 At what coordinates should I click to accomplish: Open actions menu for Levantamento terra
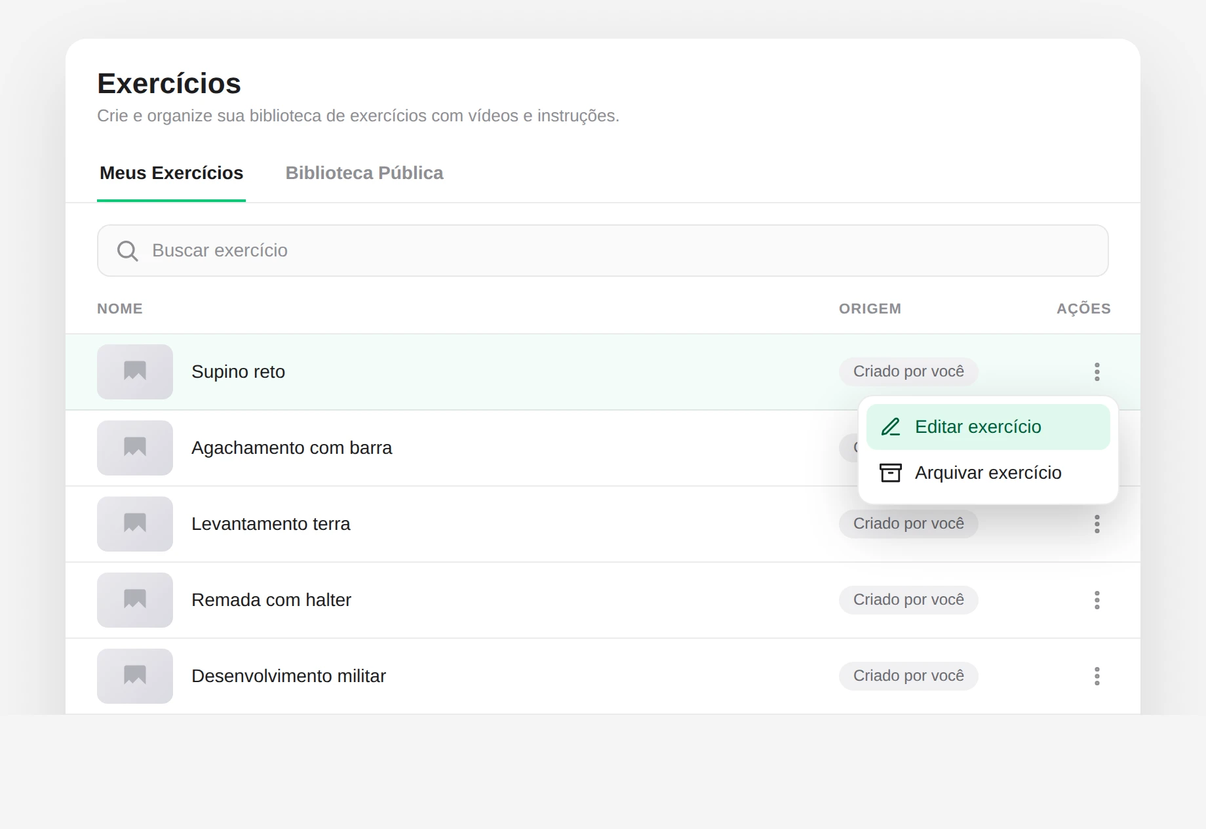pos(1097,524)
